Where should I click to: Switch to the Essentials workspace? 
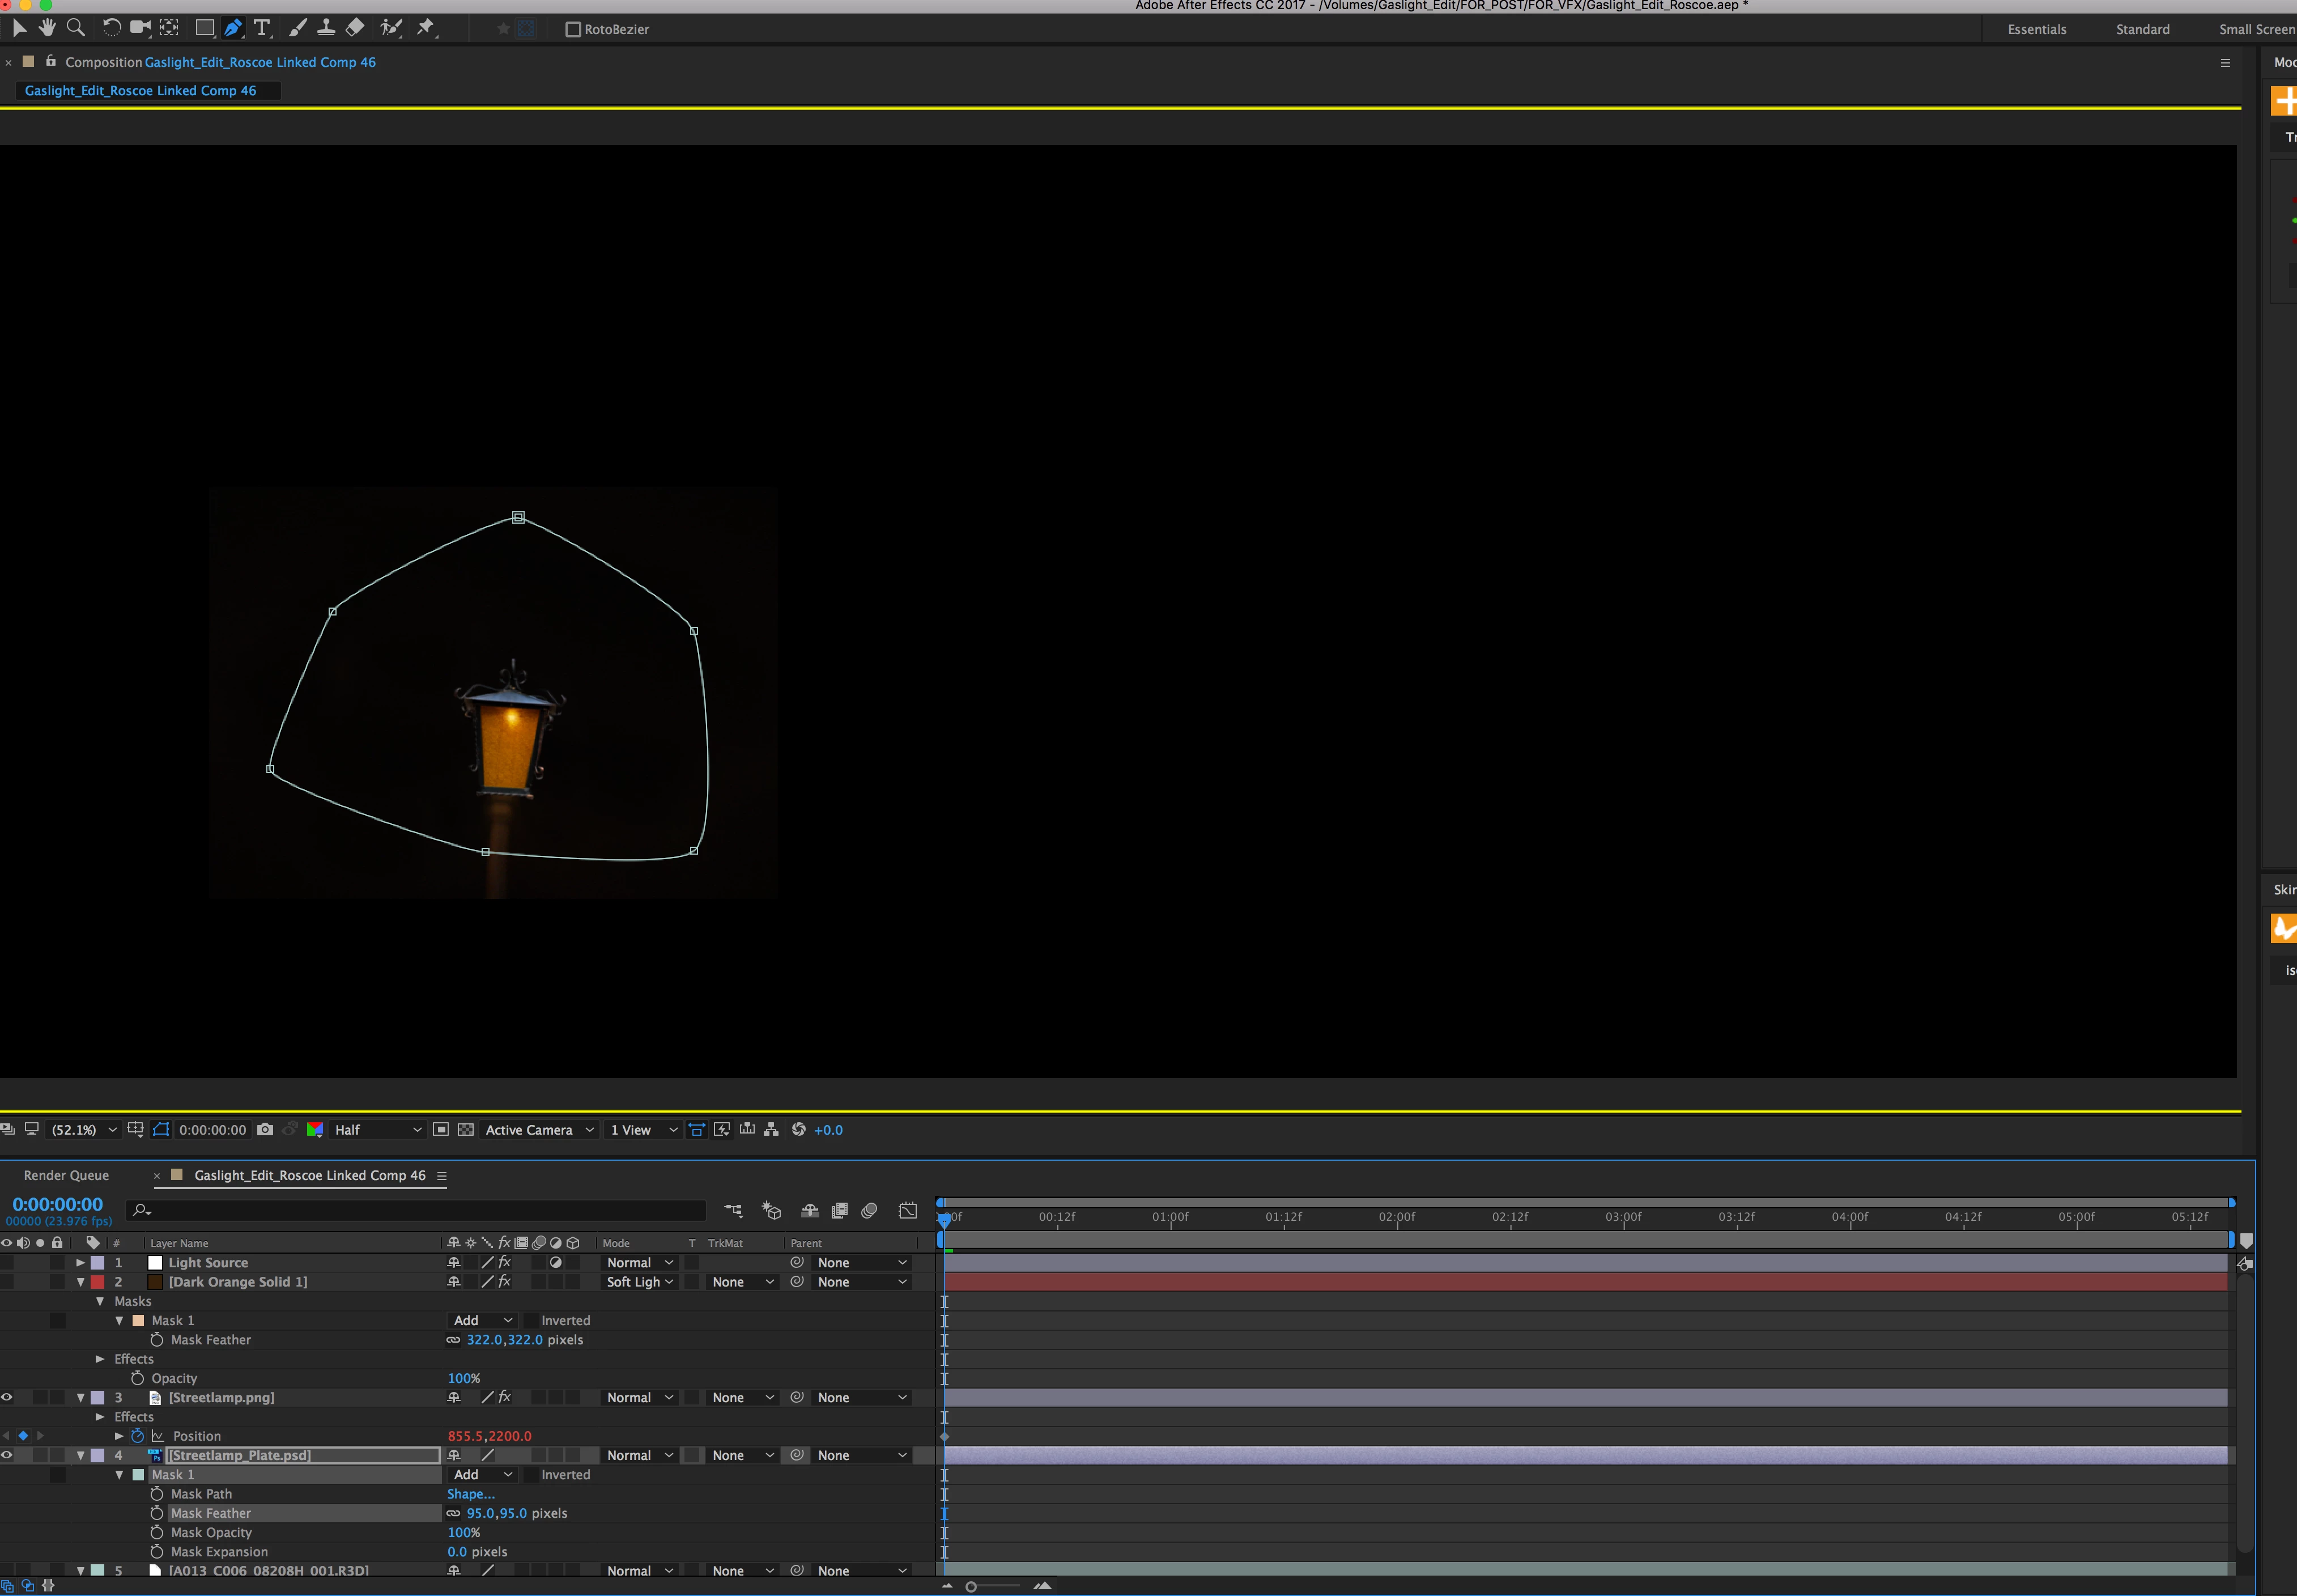[2036, 29]
